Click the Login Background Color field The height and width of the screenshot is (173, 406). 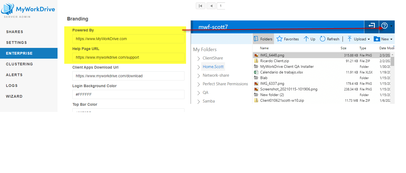point(128,94)
